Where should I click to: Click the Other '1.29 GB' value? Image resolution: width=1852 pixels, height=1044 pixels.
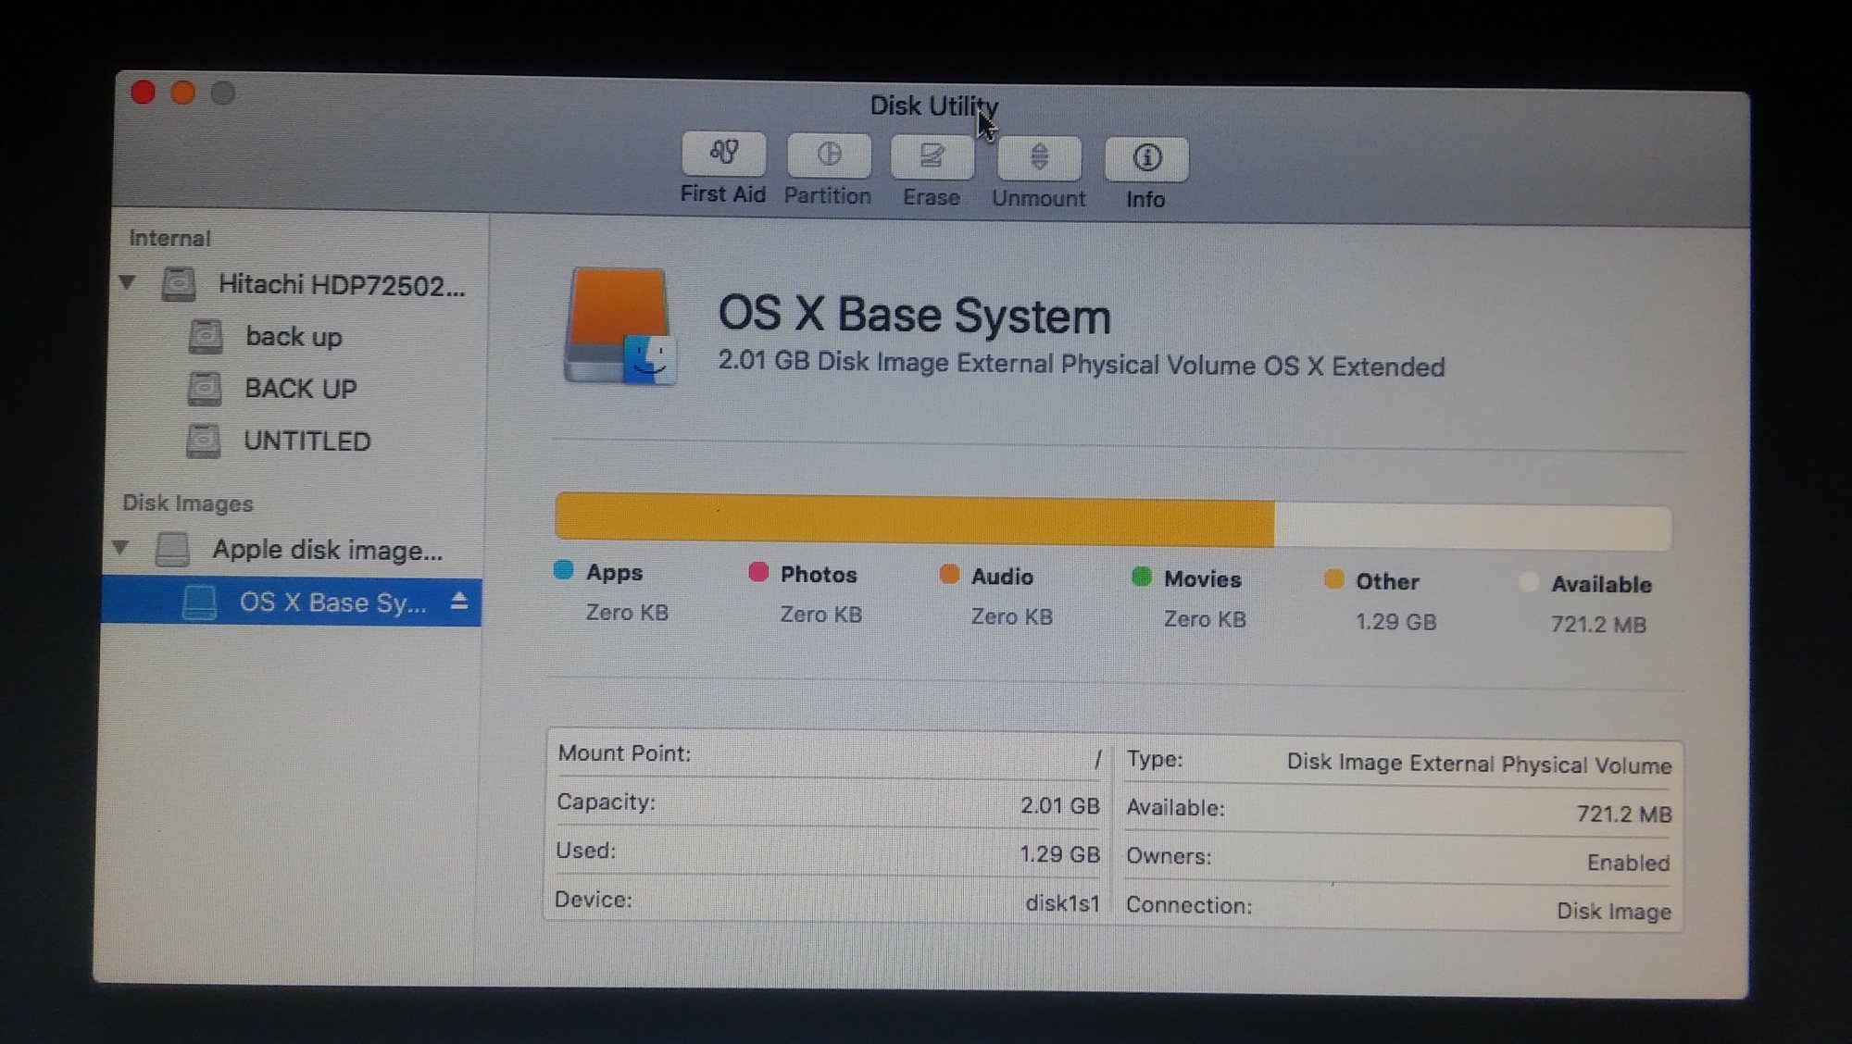[x=1396, y=622]
